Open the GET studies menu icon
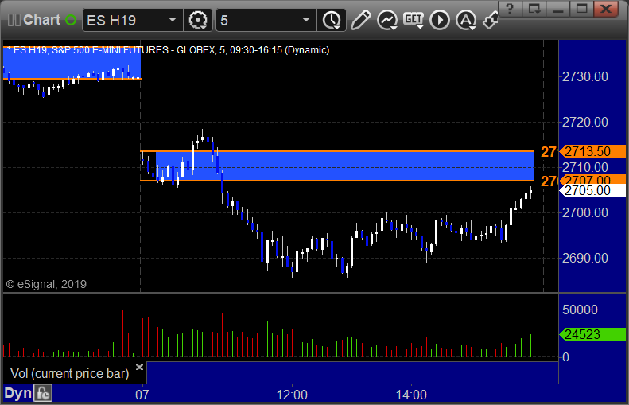Image resolution: width=629 pixels, height=405 pixels. point(414,20)
